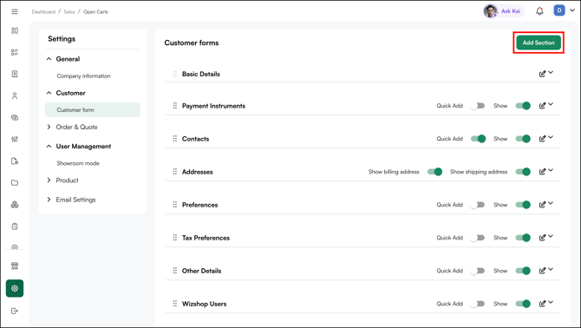Toggle Show for Contacts

[523, 139]
